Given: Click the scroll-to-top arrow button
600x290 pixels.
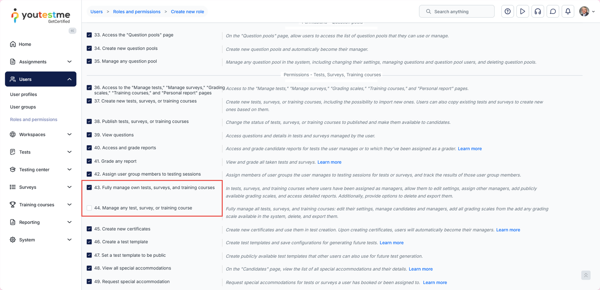Looking at the screenshot, I should coord(586,275).
